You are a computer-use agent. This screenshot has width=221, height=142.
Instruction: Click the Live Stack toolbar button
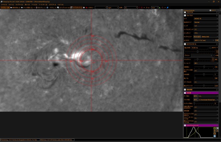tap(76, 8)
